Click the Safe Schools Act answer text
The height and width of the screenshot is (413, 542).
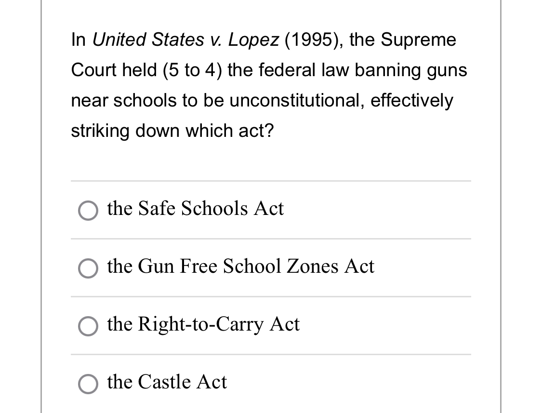point(195,209)
